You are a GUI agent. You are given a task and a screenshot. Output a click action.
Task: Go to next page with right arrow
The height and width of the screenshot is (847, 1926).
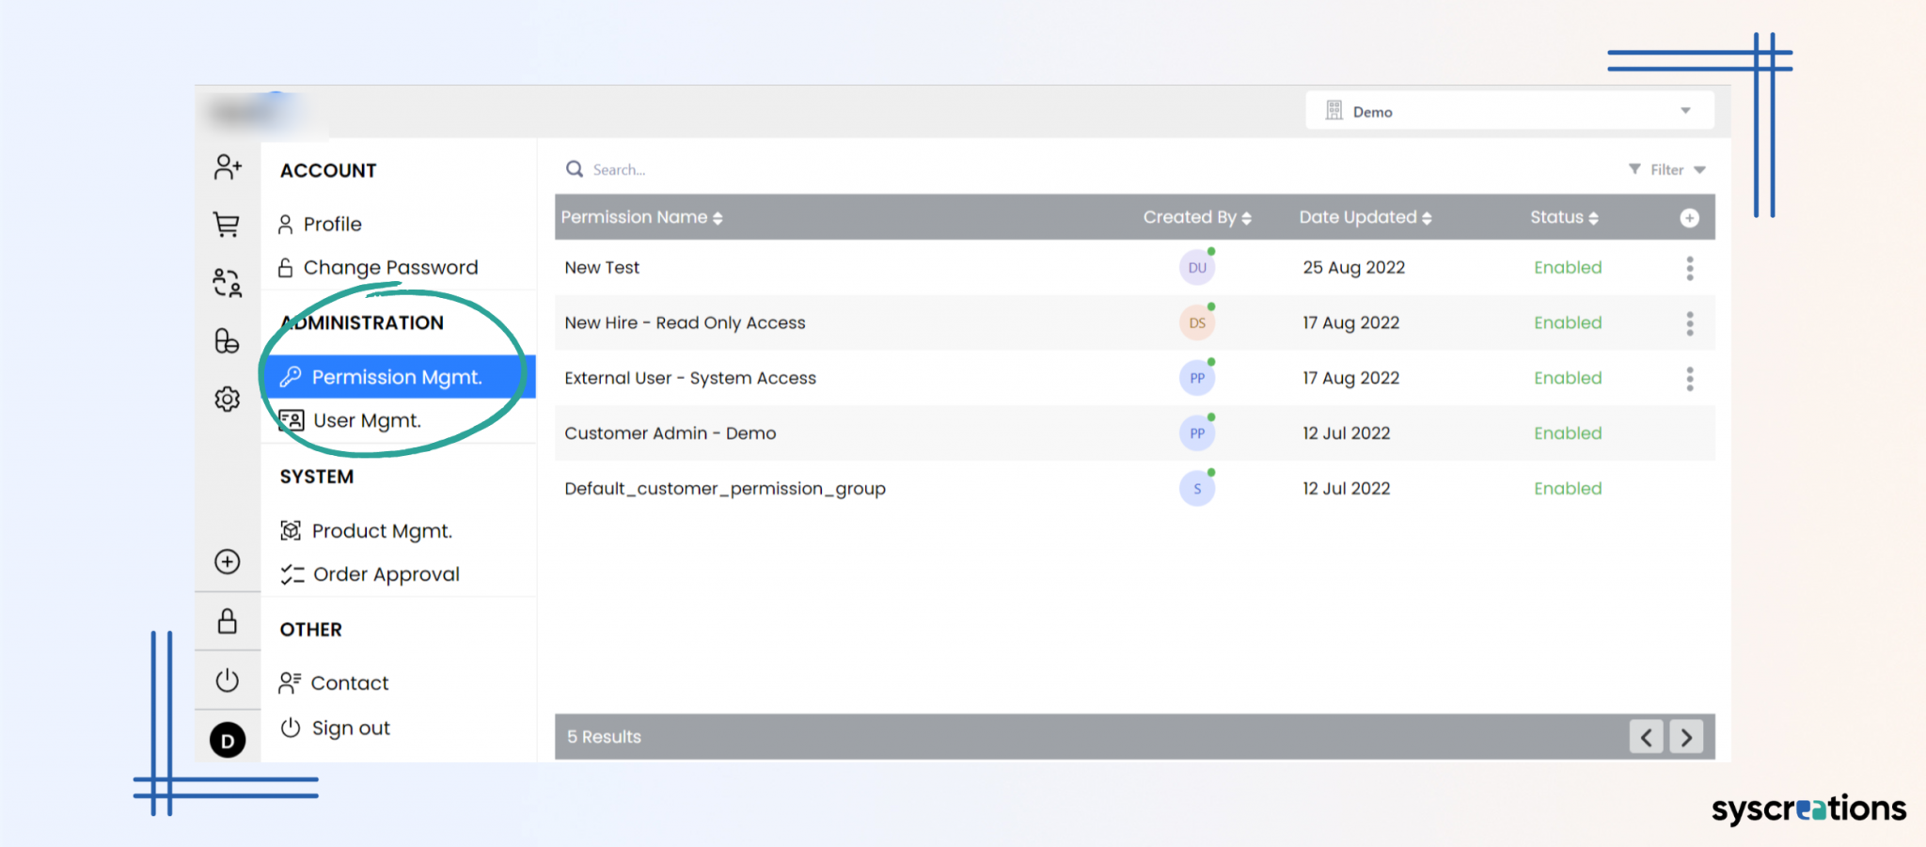pos(1686,737)
